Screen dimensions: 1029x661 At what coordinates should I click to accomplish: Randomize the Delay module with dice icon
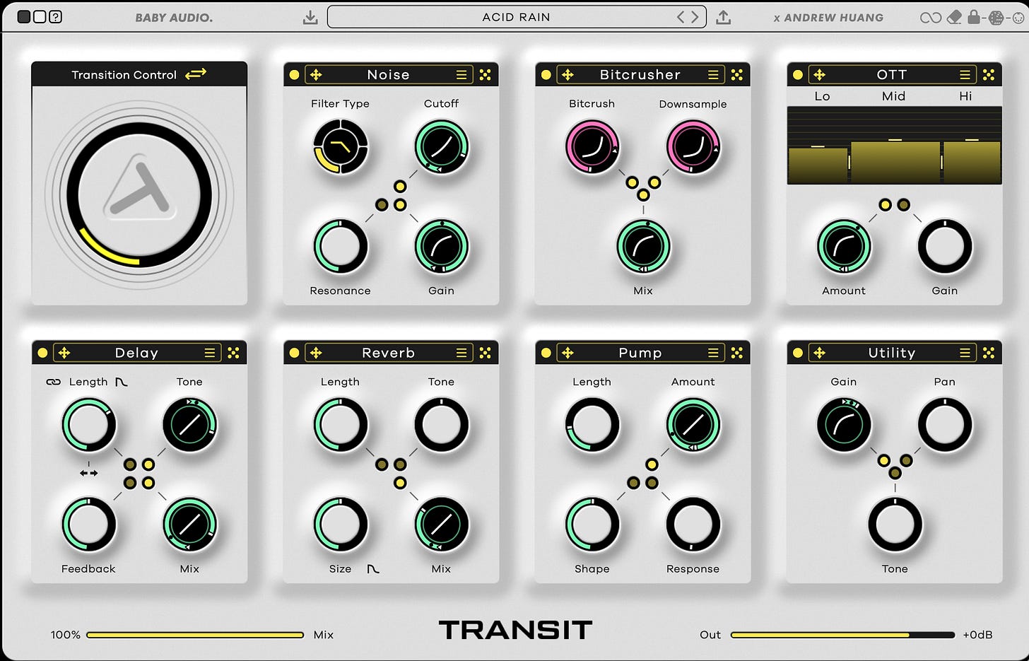tap(234, 353)
